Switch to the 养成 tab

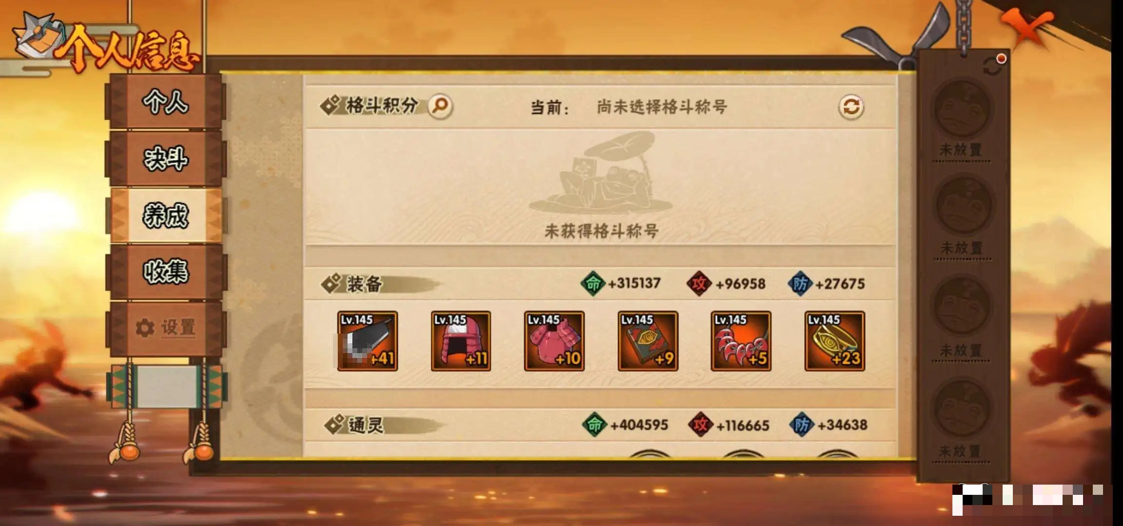166,215
